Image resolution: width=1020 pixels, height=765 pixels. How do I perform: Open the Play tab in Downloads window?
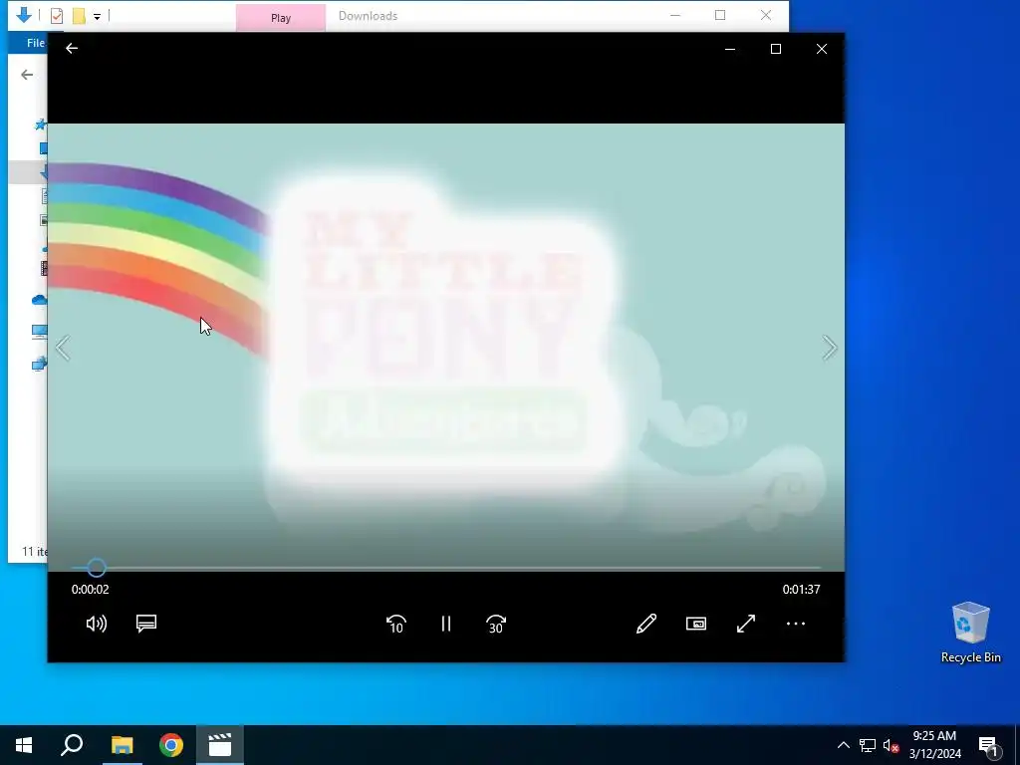[281, 18]
